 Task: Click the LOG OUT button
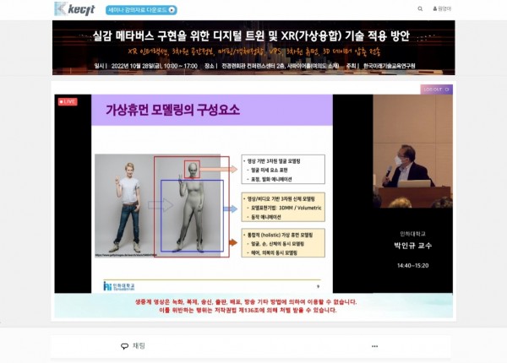436,89
